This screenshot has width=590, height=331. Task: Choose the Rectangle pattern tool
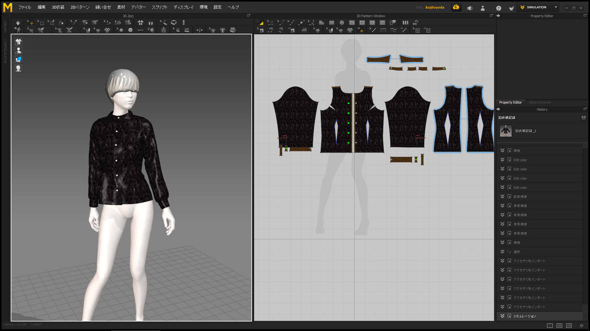[x=332, y=23]
